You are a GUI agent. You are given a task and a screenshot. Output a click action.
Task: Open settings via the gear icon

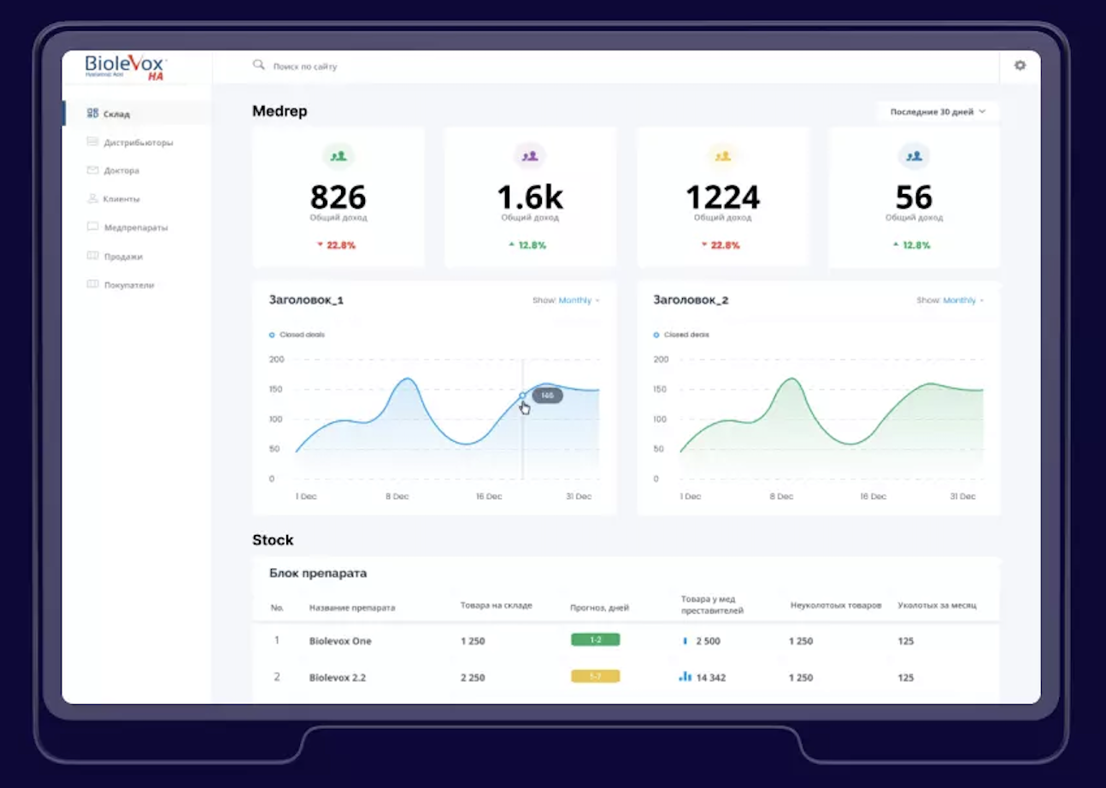point(1020,65)
